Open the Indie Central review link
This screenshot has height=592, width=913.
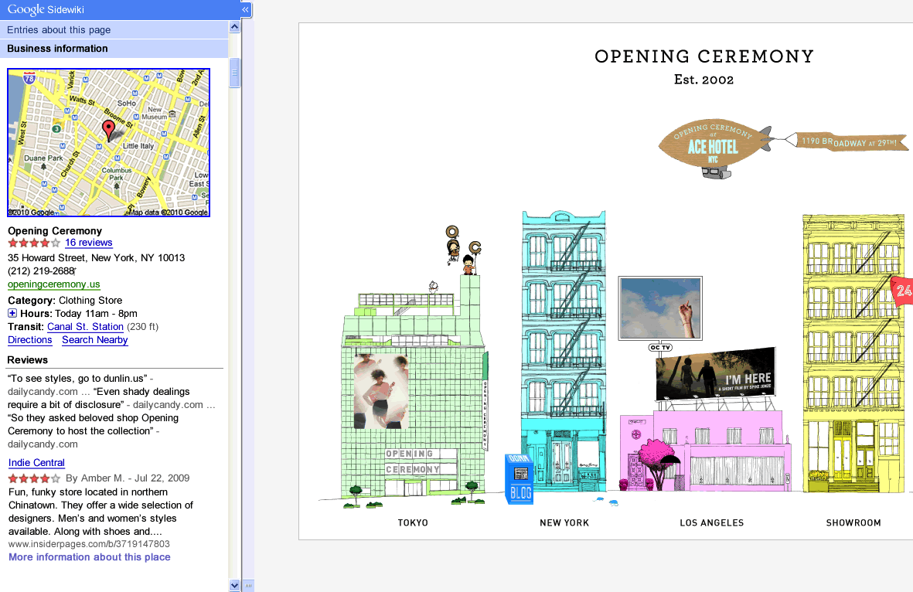(36, 463)
